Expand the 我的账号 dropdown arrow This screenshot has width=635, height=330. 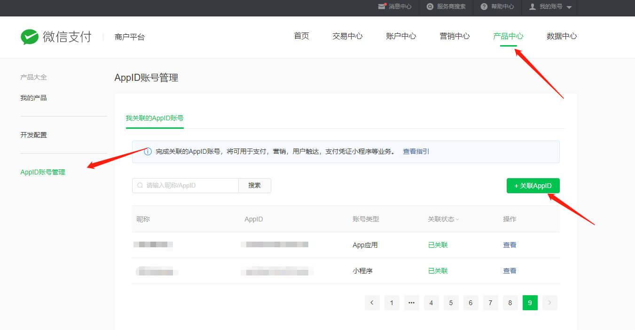point(569,8)
